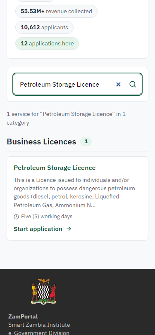Image resolution: width=155 pixels, height=335 pixels.
Task: Click the clock icon beside Five (5) working days
Action: 16,217
